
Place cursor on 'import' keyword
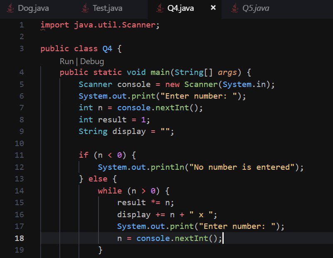[55, 25]
